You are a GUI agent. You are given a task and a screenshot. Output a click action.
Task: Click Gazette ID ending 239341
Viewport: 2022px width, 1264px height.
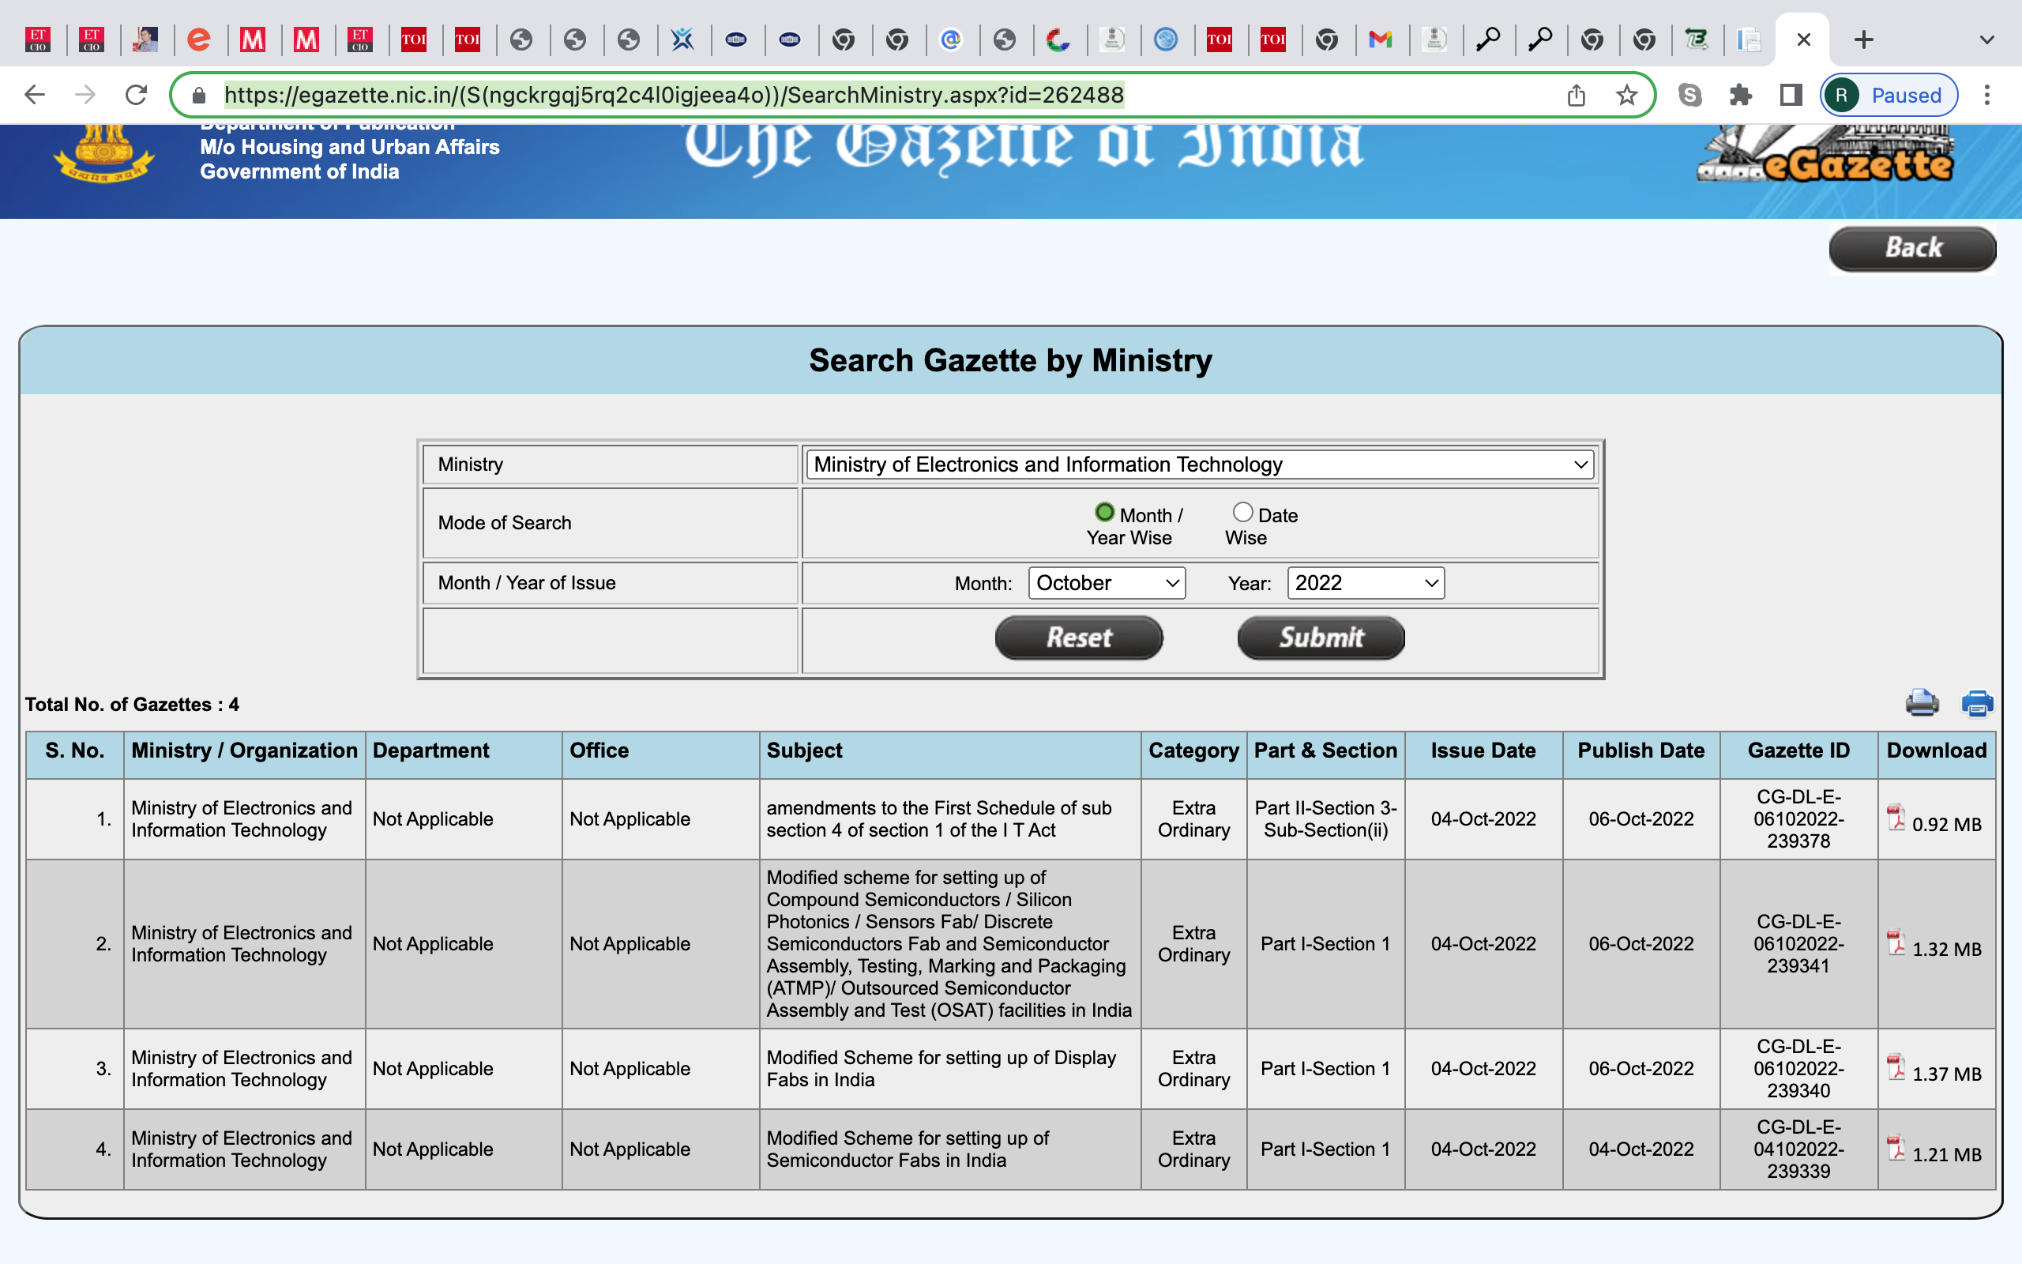pos(1798,944)
